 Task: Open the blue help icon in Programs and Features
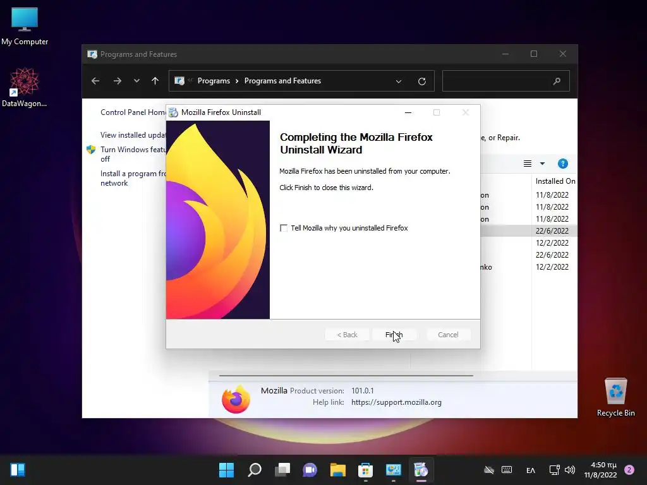point(563,164)
